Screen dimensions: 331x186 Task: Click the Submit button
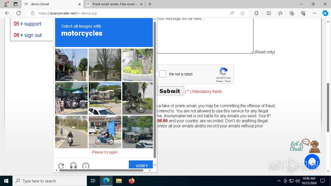pyautogui.click(x=170, y=91)
